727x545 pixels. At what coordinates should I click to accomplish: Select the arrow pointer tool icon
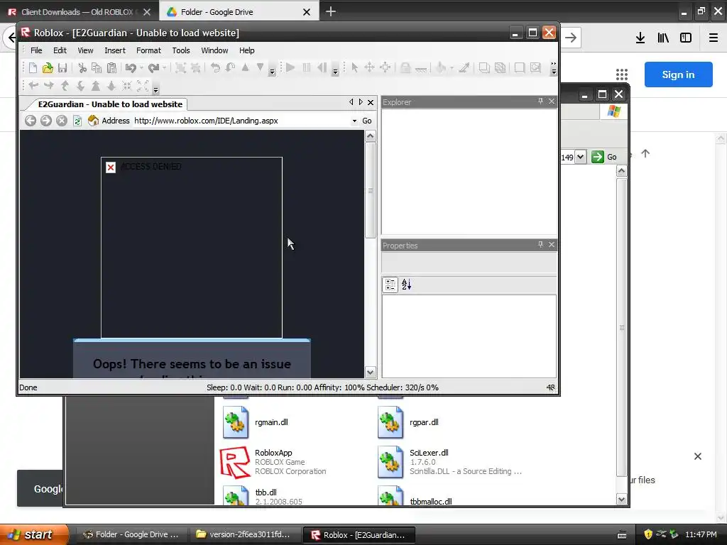pyautogui.click(x=355, y=67)
